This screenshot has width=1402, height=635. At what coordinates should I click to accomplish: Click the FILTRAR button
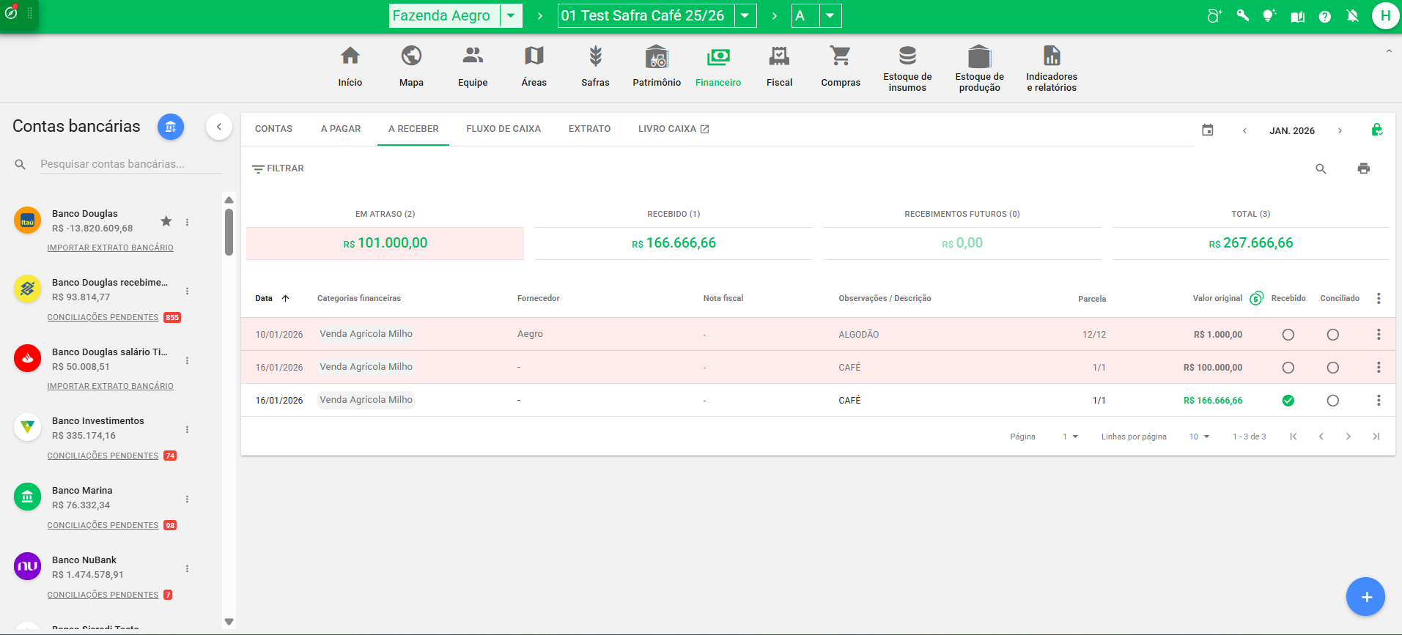coord(278,168)
